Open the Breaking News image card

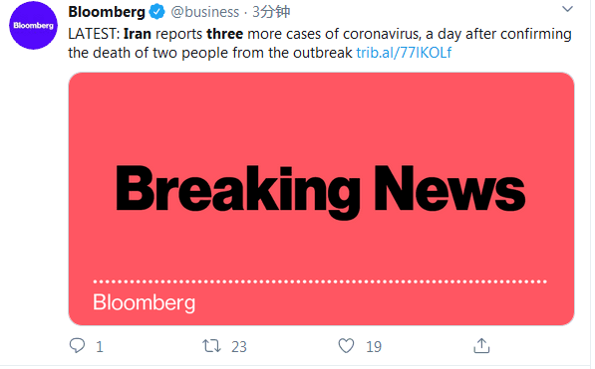click(321, 199)
